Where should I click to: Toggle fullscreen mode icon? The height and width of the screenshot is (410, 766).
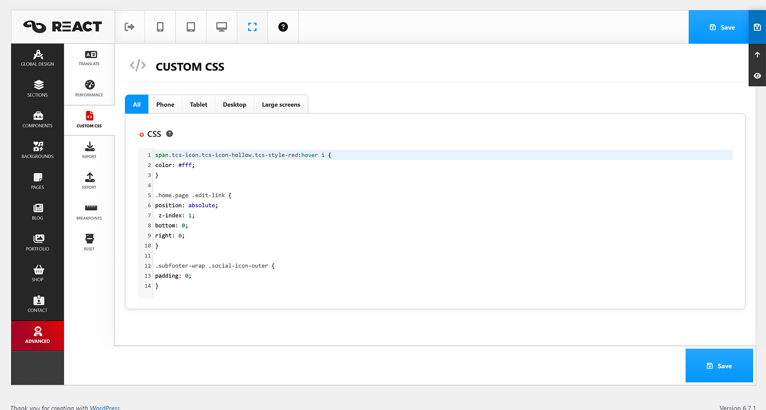[x=252, y=27]
